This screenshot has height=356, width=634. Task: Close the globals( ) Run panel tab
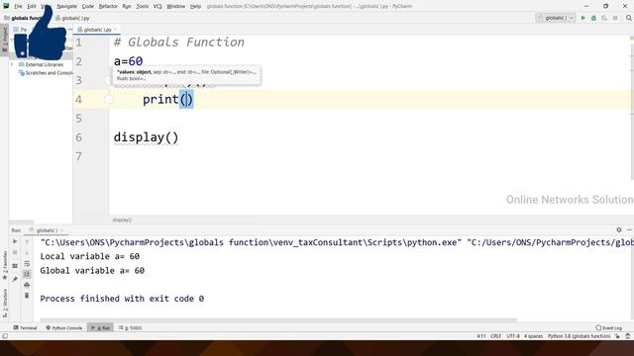point(61,230)
